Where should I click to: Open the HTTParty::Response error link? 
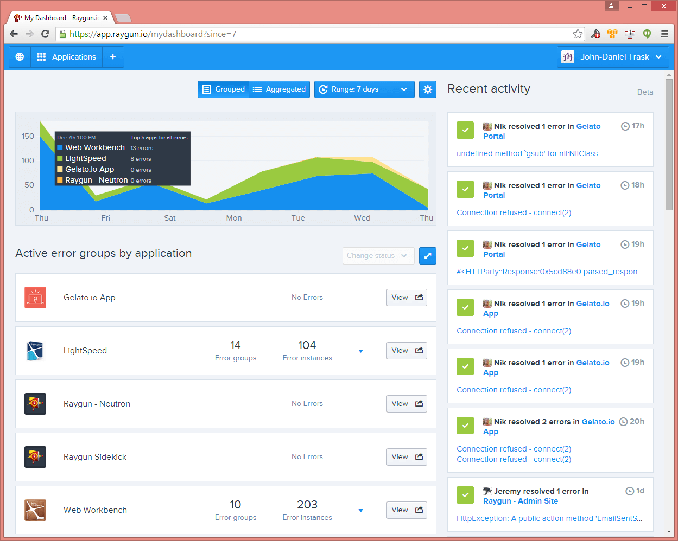pos(549,272)
